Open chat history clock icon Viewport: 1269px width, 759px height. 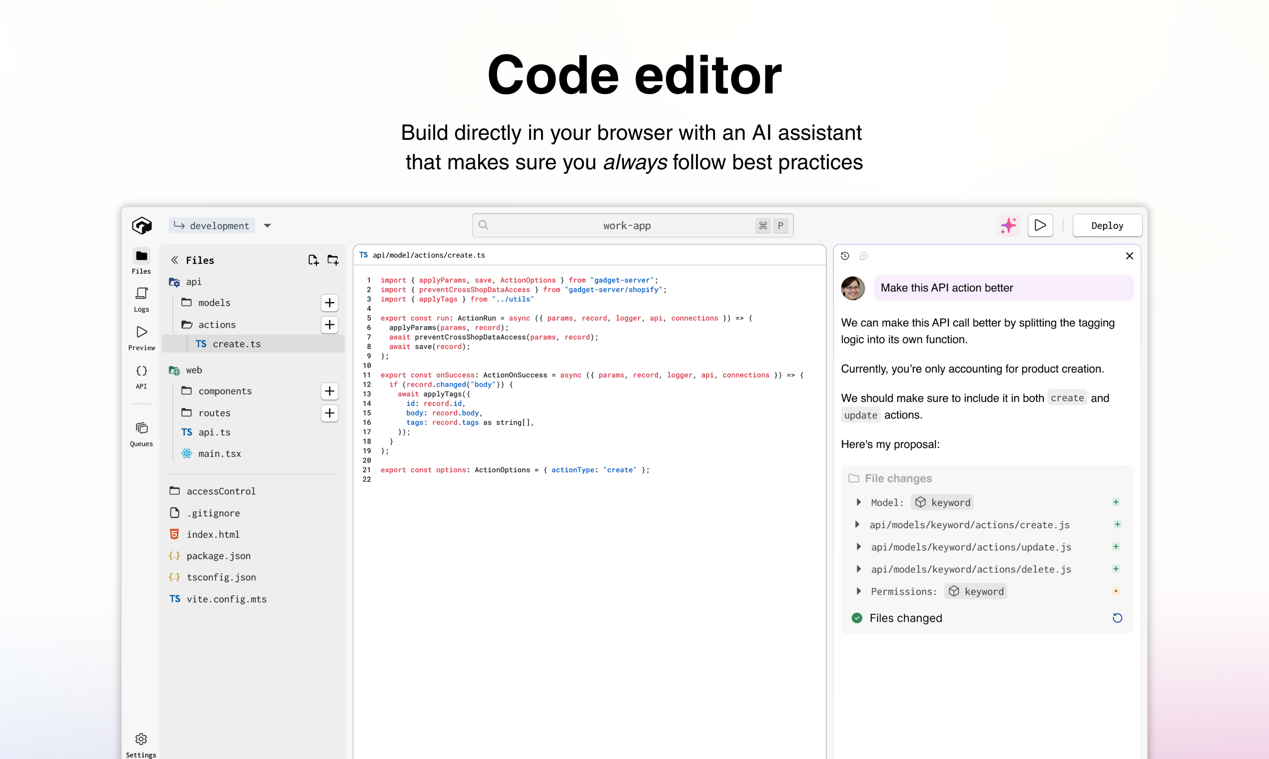[845, 256]
